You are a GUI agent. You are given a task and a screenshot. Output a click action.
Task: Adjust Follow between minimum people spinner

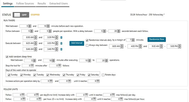[27, 31]
